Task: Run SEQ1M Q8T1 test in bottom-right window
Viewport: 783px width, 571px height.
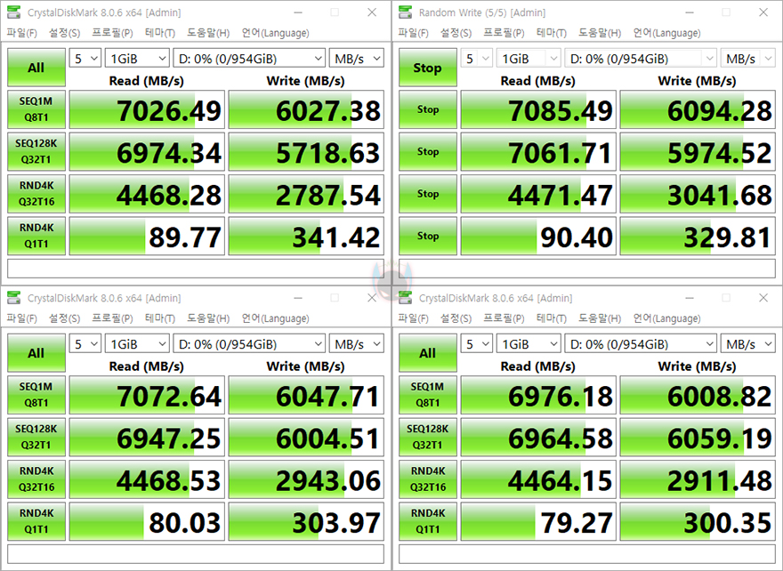Action: [x=427, y=395]
